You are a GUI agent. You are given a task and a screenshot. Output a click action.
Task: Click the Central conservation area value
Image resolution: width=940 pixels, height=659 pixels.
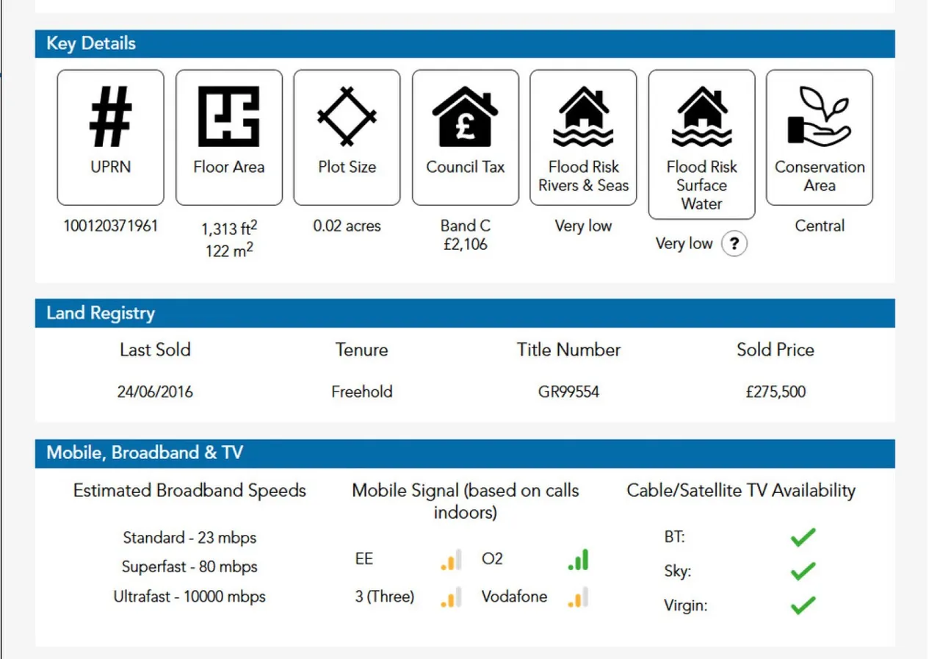click(x=820, y=226)
